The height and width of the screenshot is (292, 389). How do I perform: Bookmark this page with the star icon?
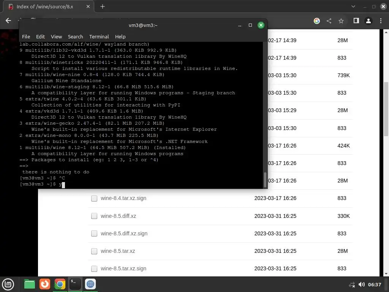click(341, 21)
